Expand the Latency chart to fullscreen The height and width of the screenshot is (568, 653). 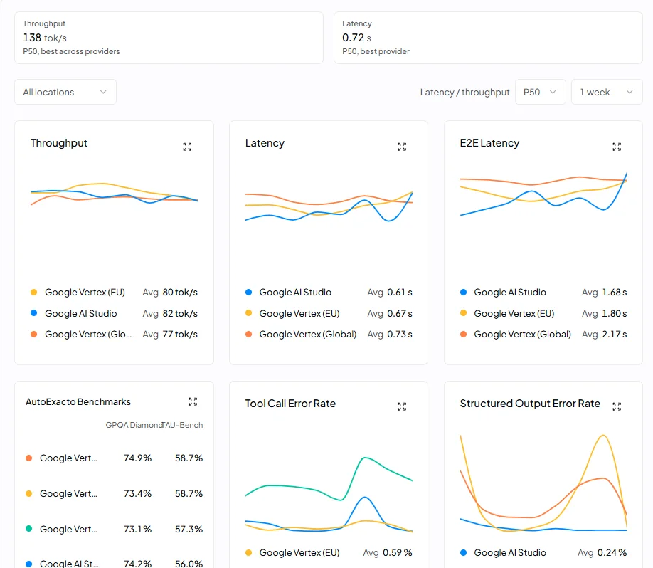coord(402,147)
